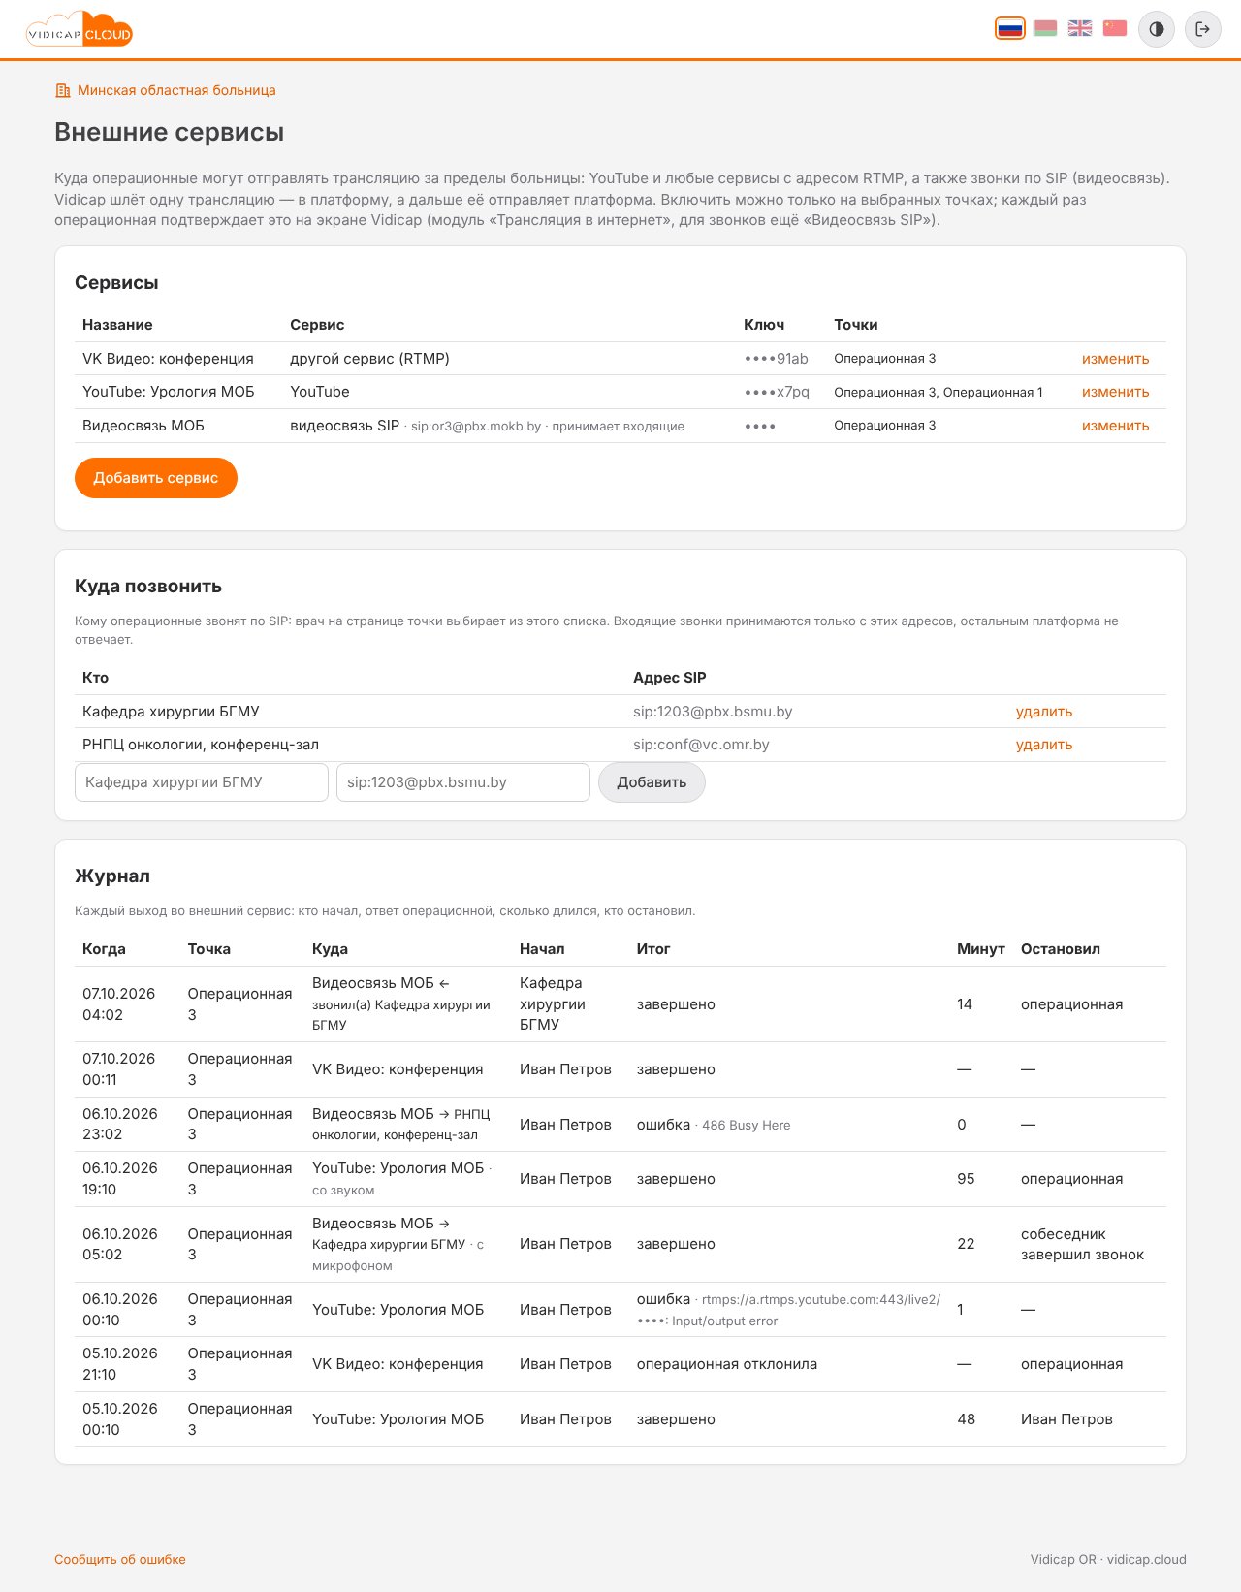Edit the VK Видео: конференция service
1241x1592 pixels.
coord(1115,359)
